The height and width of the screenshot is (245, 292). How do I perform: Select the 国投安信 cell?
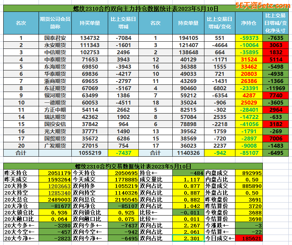[55, 124]
